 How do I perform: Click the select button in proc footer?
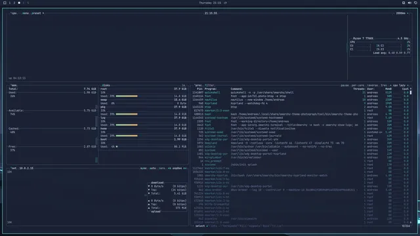pos(200,226)
